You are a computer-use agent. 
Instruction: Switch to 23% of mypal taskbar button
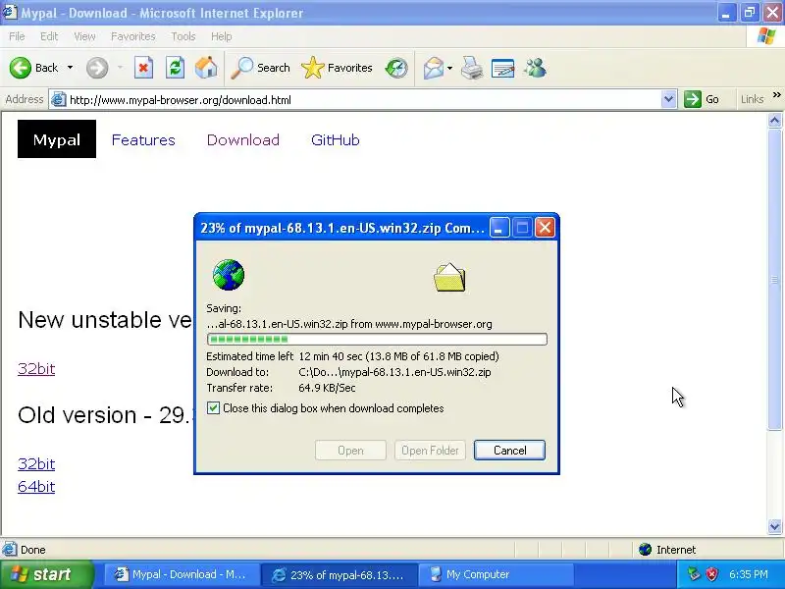340,574
